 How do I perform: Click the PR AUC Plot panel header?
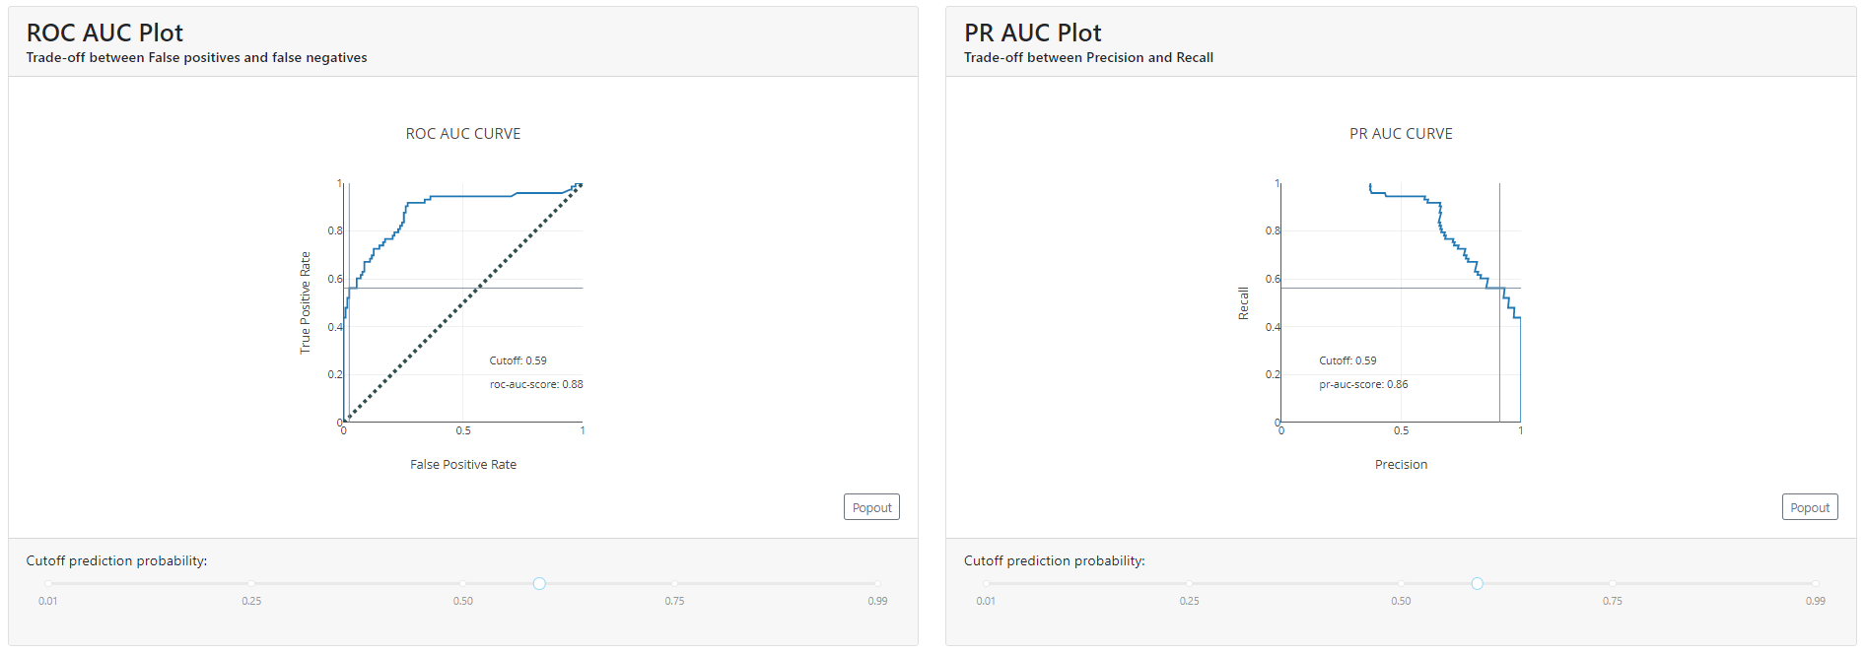1032,33
